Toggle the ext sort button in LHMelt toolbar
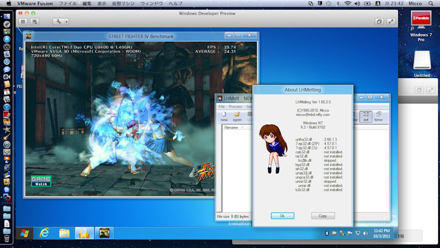 366,117
